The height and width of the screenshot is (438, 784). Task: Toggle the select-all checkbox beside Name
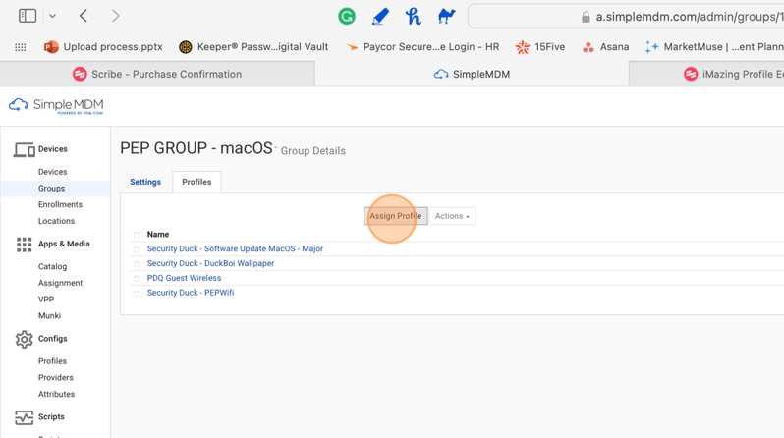(x=137, y=235)
